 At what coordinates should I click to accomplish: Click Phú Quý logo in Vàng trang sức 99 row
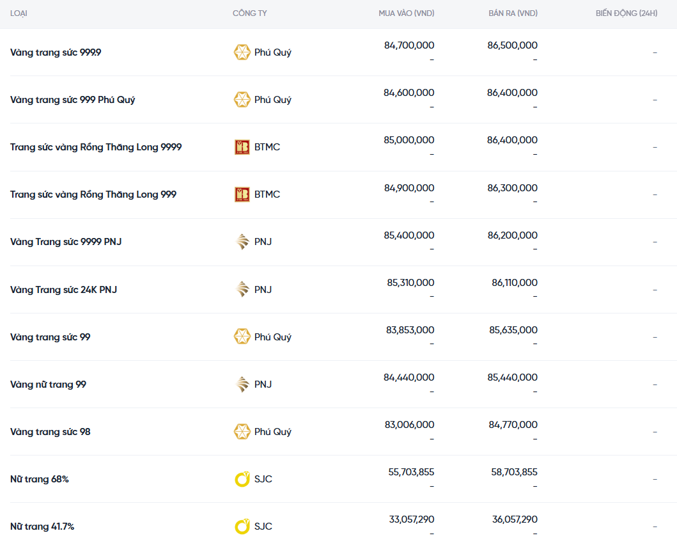(x=242, y=337)
